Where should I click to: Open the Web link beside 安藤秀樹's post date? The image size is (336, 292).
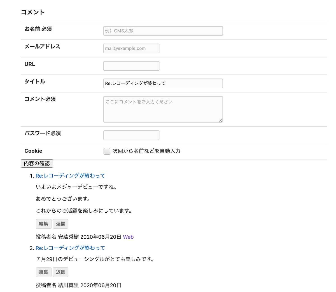(128, 237)
